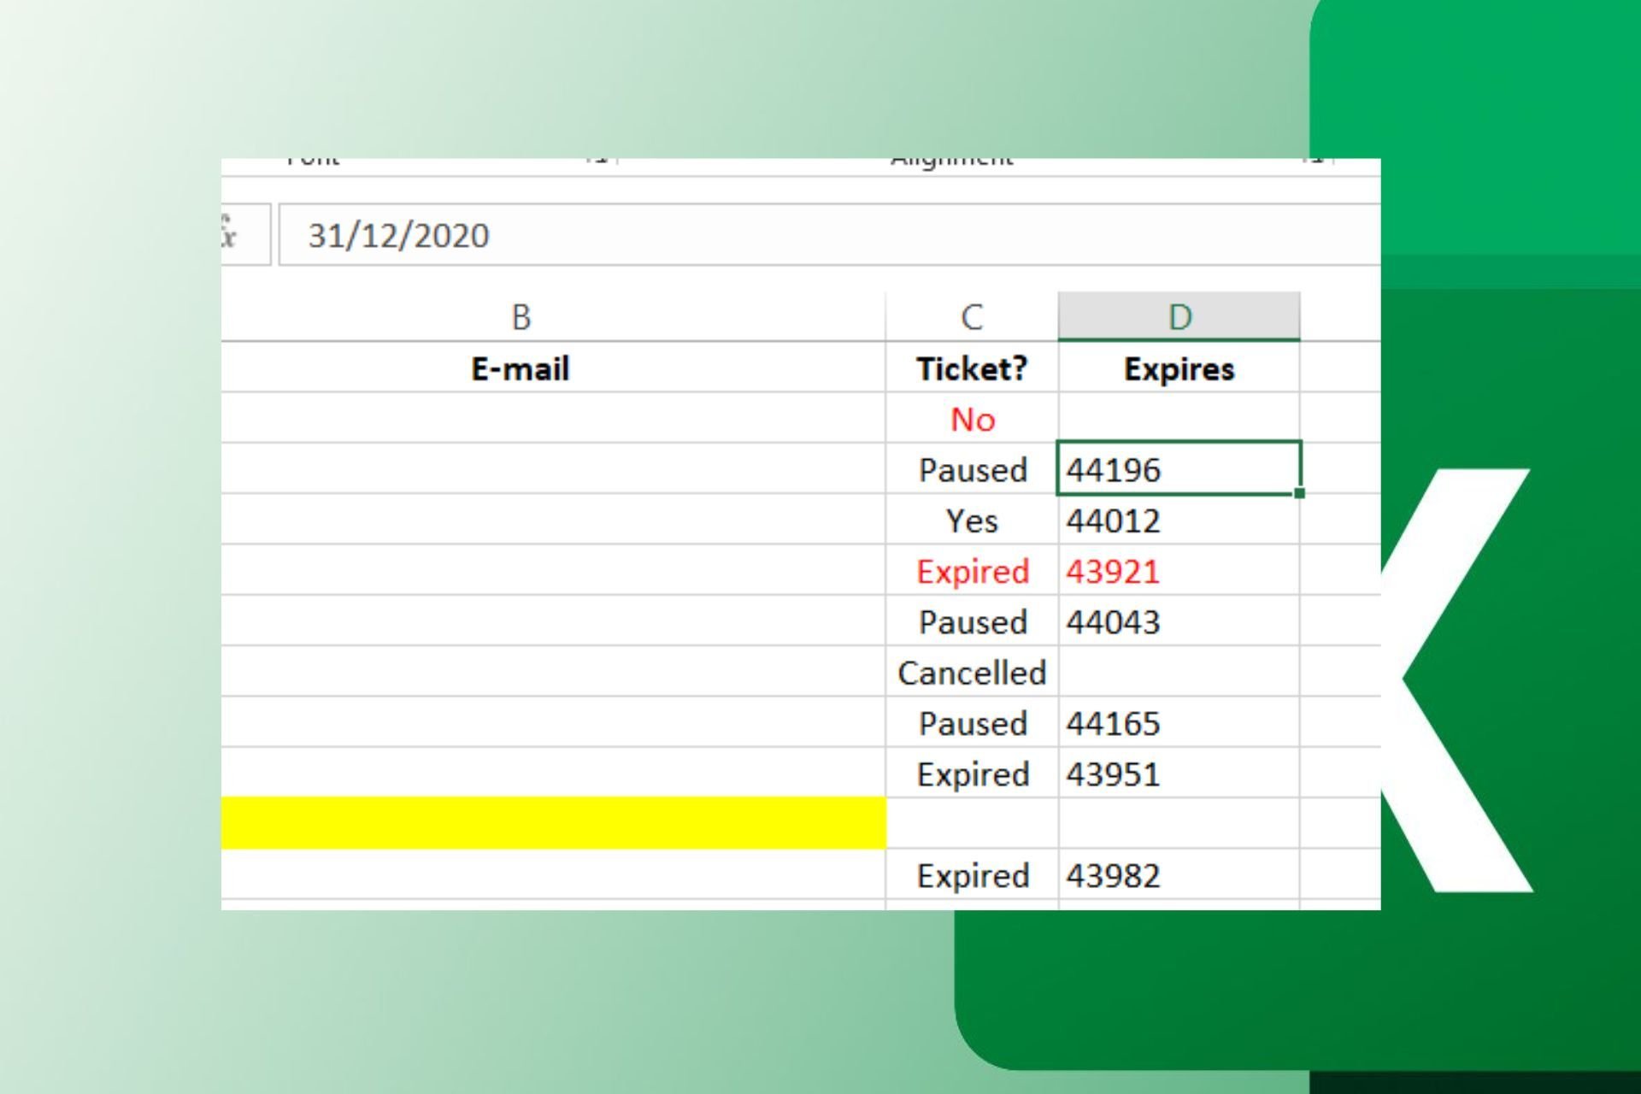1641x1094 pixels.
Task: Select the highlighted column D header
Action: pos(1179,317)
